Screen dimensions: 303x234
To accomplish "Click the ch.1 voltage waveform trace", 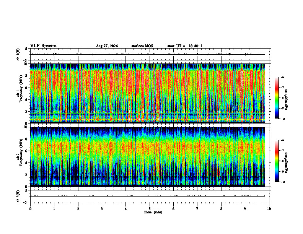I will 148,54.
